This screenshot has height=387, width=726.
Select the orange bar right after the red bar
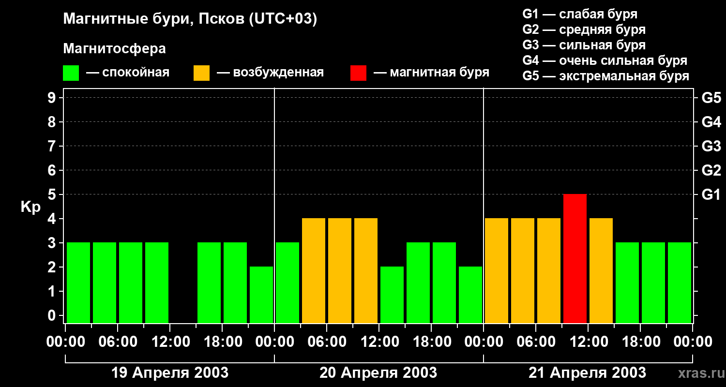[x=601, y=270]
